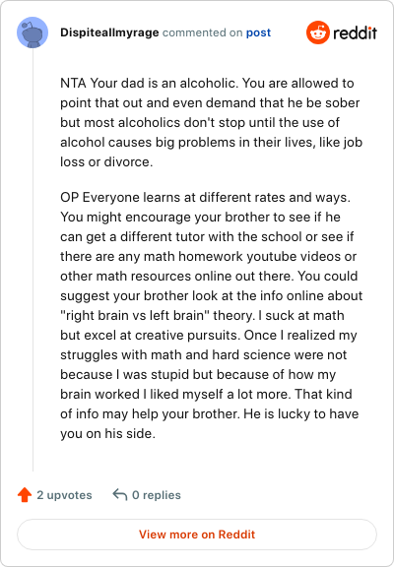Click the "commented on" gray text

coord(202,32)
